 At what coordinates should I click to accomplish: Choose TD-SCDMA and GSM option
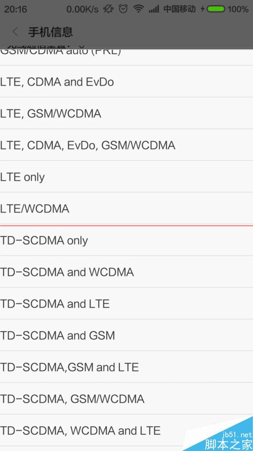(x=126, y=335)
